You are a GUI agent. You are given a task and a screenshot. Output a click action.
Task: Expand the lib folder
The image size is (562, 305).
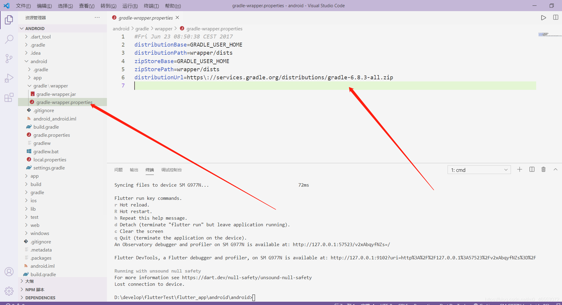click(x=62, y=209)
